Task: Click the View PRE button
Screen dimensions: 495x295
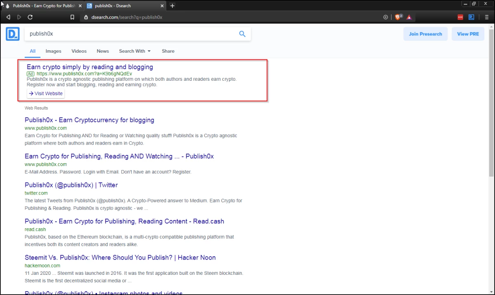Action: pos(468,34)
